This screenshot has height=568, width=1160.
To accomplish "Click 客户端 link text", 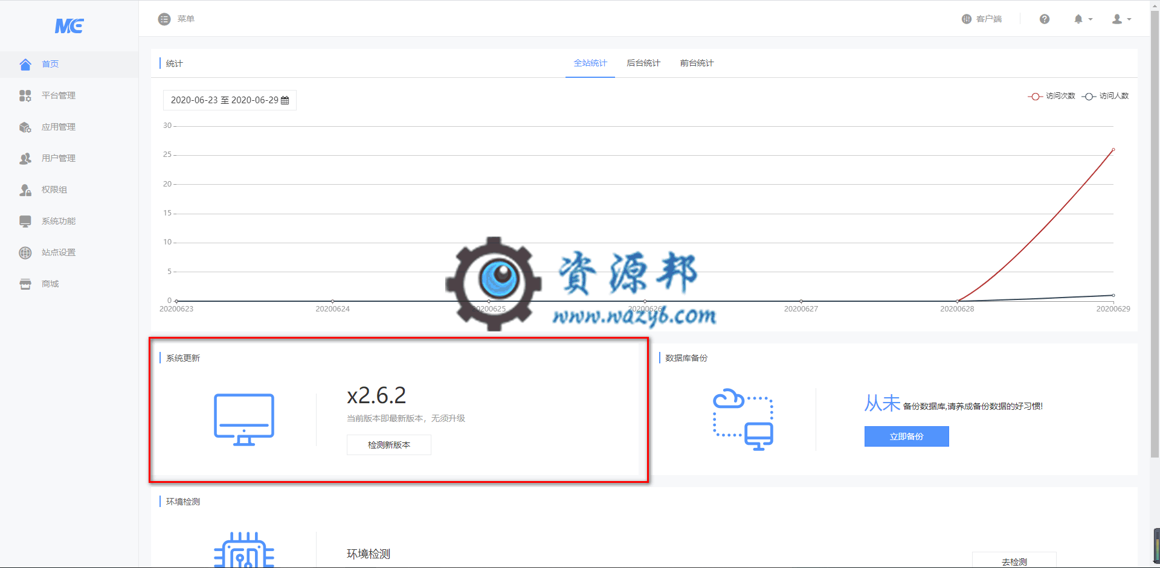I will (x=989, y=19).
